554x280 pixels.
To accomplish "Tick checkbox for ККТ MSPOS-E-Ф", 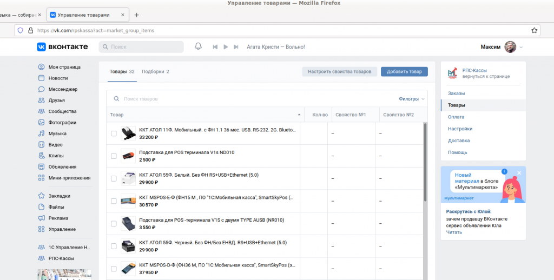I will pos(114,201).
